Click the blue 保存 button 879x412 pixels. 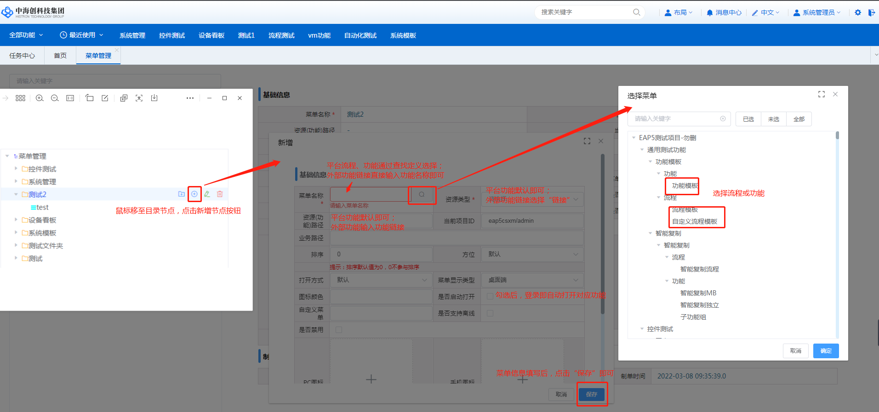592,394
